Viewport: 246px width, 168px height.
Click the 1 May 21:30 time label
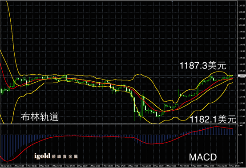(x=145, y=166)
